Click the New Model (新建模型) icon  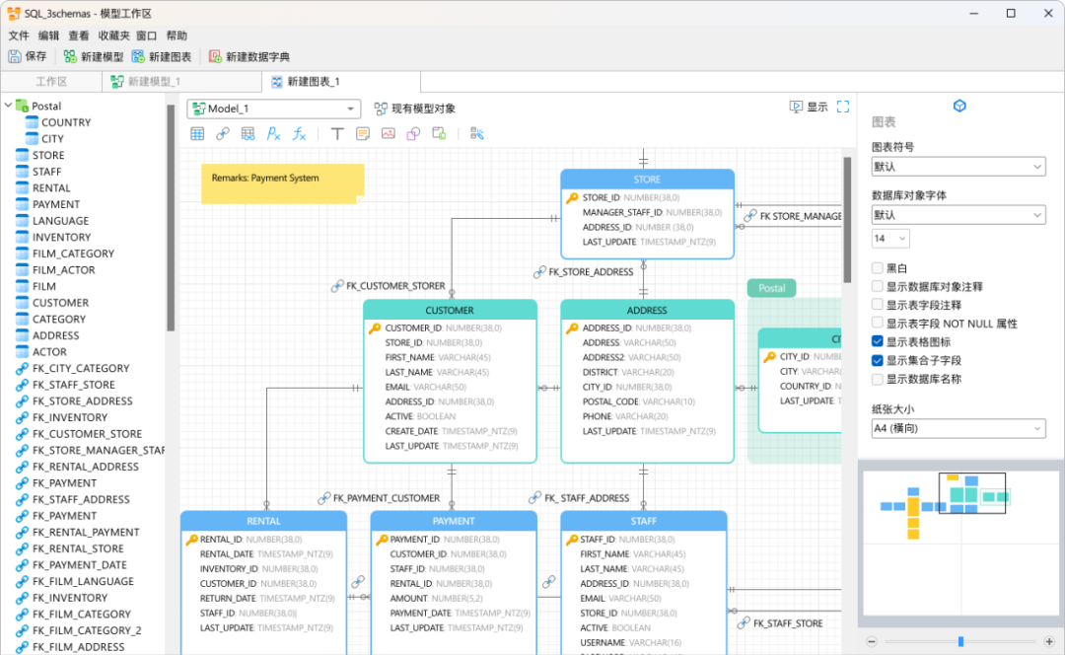tap(69, 56)
